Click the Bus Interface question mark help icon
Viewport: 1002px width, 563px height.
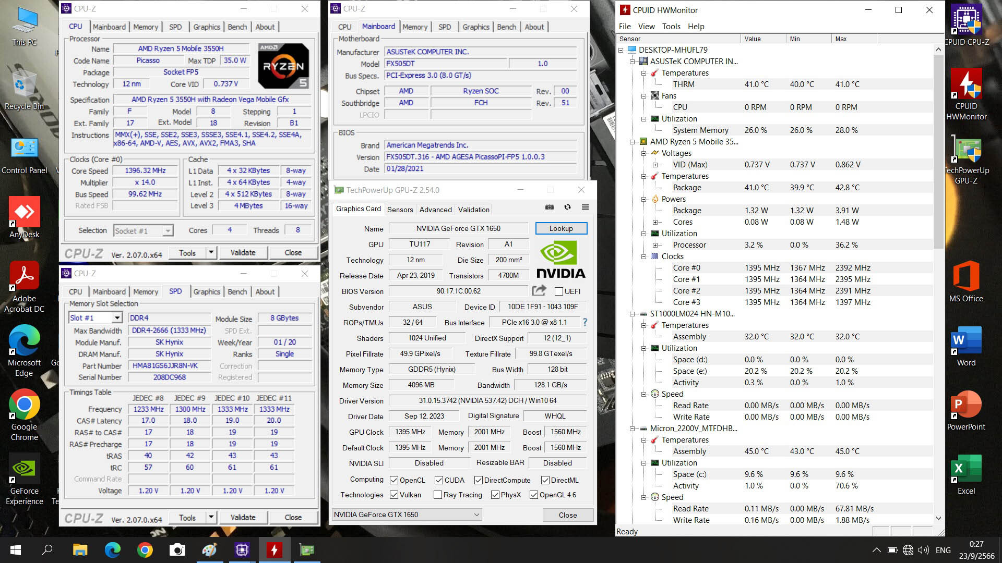585,322
